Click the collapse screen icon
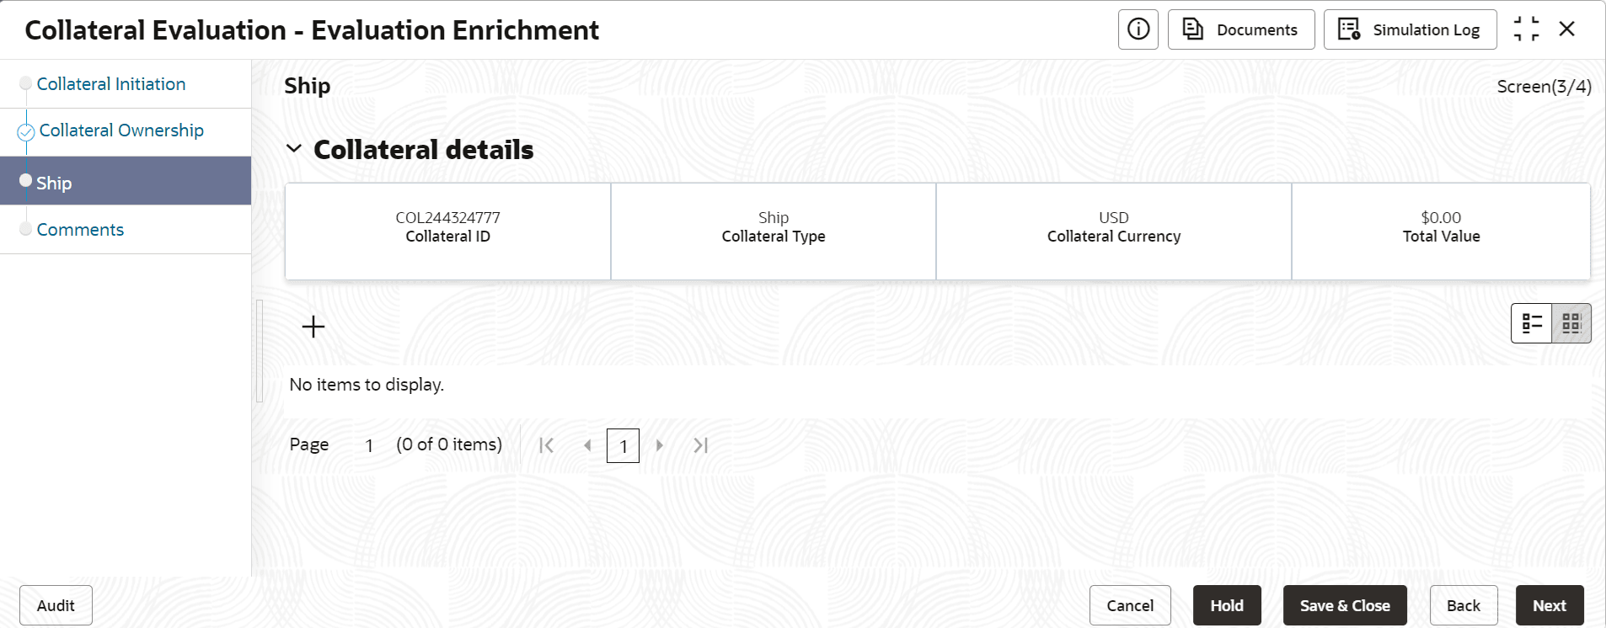The image size is (1606, 628). point(1526,29)
